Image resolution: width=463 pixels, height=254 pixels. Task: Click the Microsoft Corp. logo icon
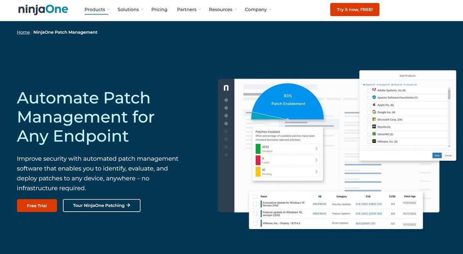pyautogui.click(x=374, y=119)
